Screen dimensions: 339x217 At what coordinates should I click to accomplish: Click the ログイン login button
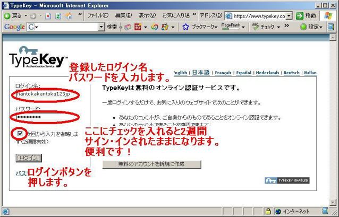(29, 158)
